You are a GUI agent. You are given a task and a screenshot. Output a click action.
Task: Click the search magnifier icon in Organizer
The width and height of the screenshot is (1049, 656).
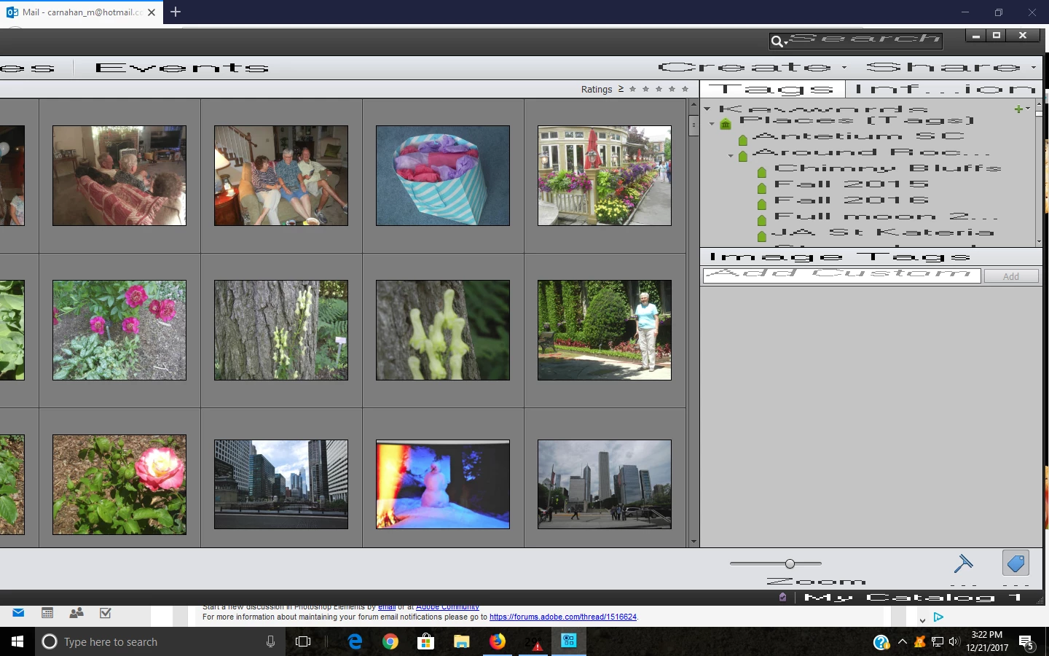pos(777,42)
